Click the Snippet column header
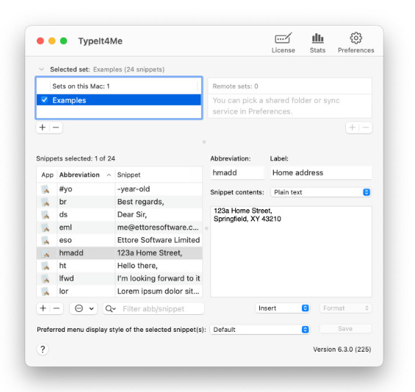 (x=159, y=175)
